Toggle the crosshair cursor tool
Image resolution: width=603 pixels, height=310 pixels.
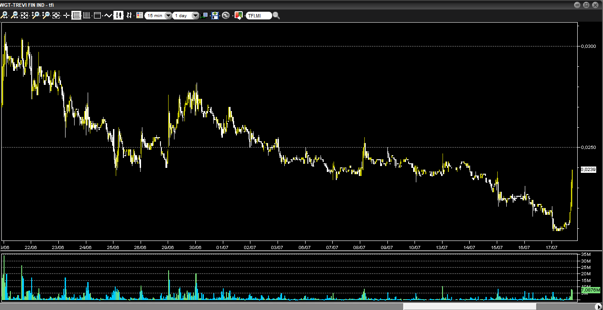[x=66, y=15]
